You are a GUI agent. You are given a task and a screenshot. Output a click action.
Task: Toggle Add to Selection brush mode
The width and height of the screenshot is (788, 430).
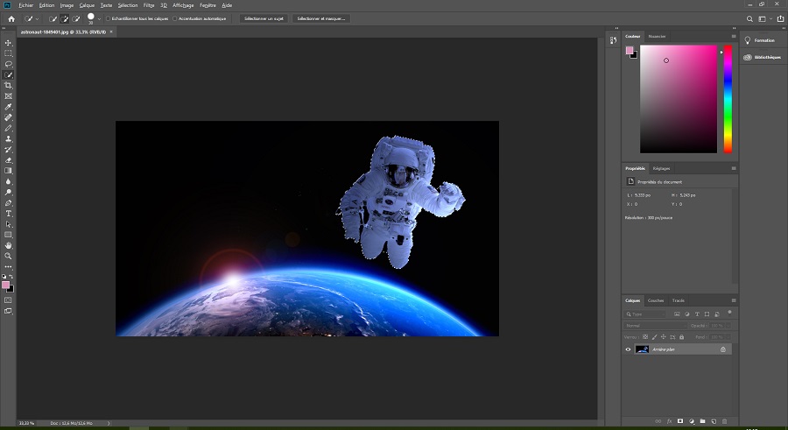[x=64, y=18]
